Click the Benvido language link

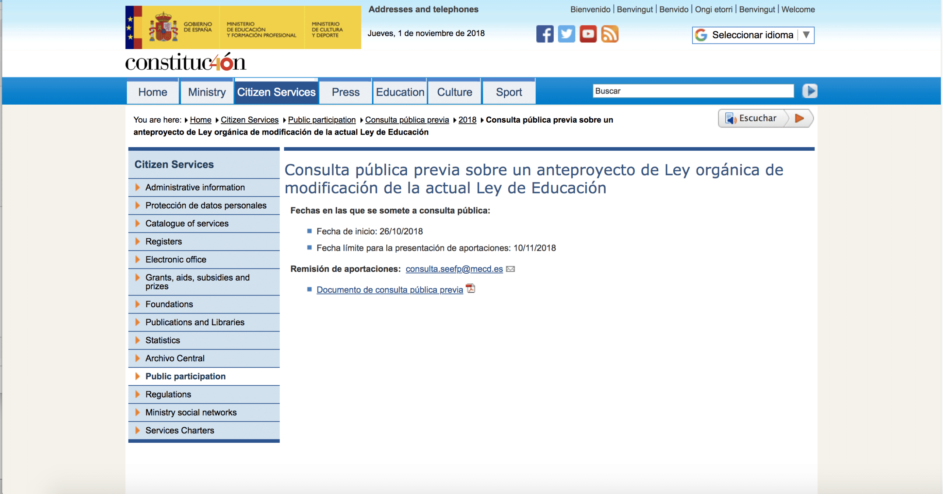pos(674,9)
